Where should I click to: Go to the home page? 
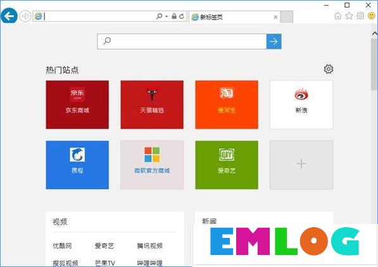tap(338, 16)
